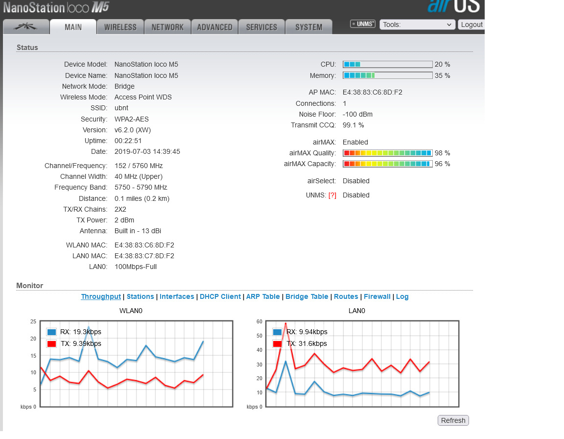This screenshot has height=439, width=564.
Task: Click the Refresh button
Action: point(453,421)
